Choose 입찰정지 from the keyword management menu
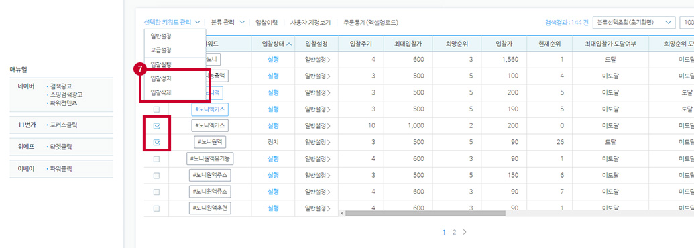The height and width of the screenshot is (248, 694). (x=162, y=78)
